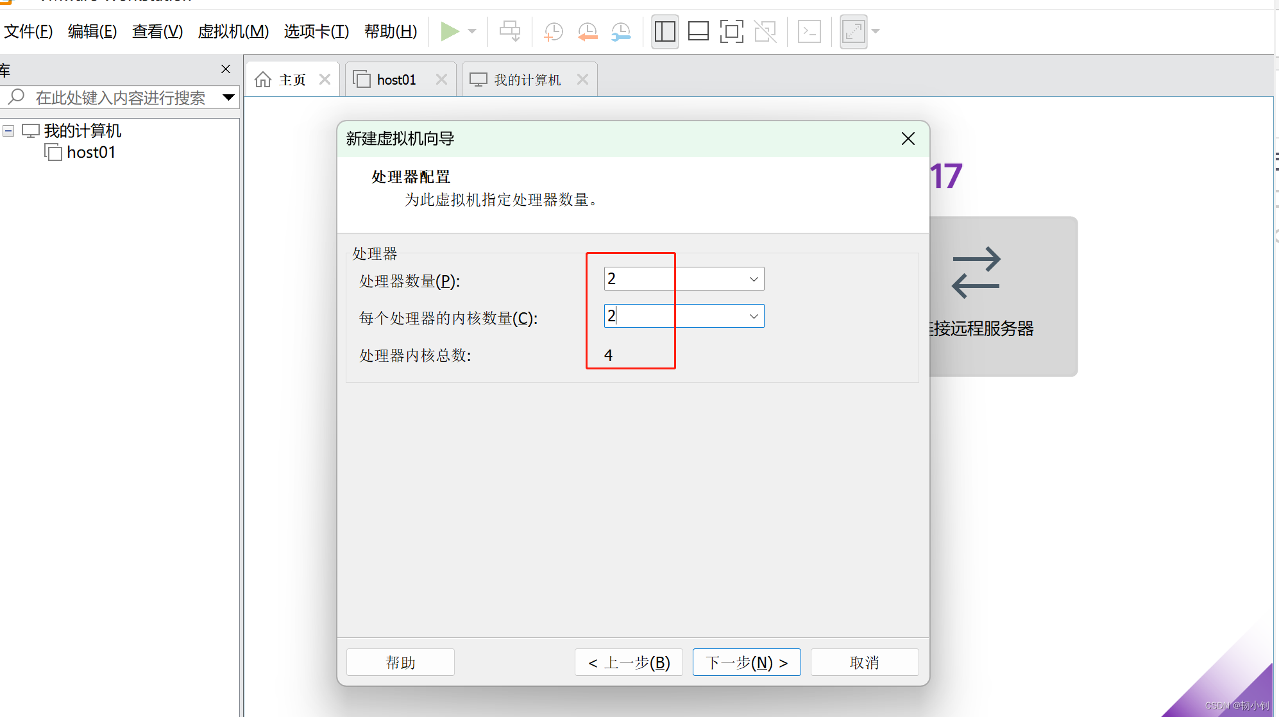This screenshot has height=717, width=1279.
Task: Close the library panel with the X
Action: (x=226, y=69)
